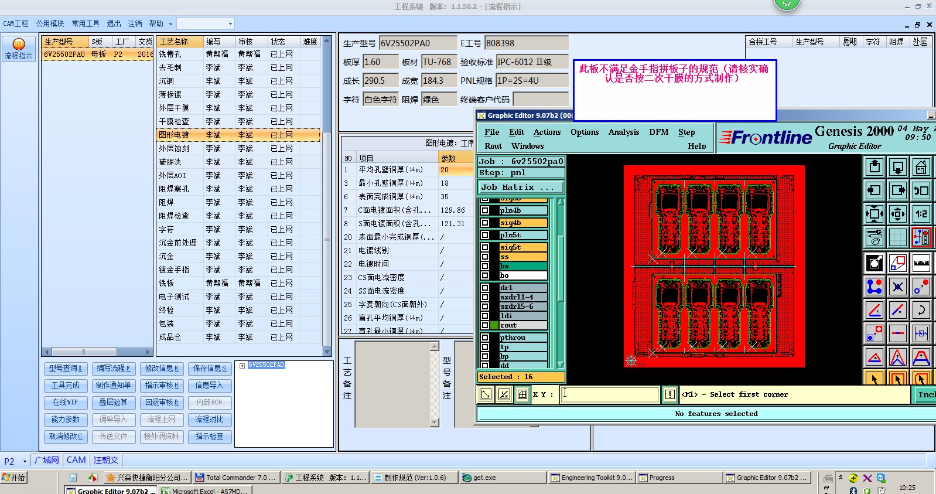
Task: Click the grid display icon
Action: coord(898,237)
